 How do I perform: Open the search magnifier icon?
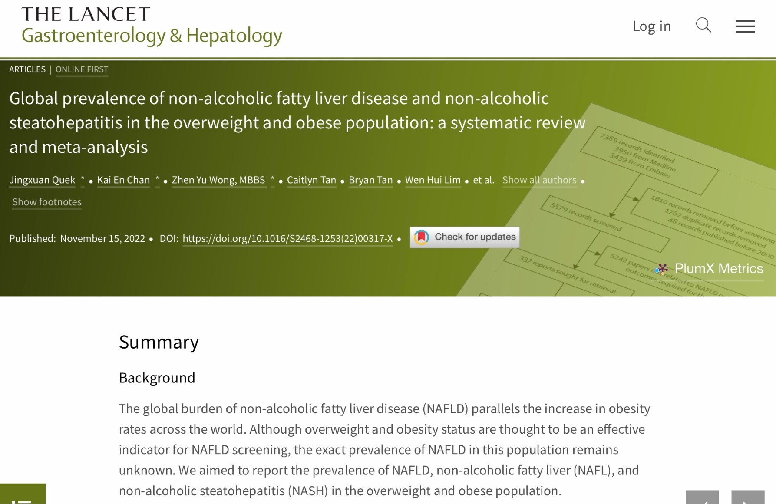coord(703,26)
